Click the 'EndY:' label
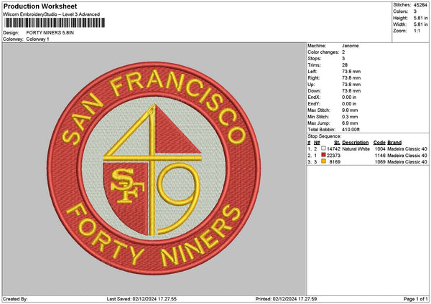The width and height of the screenshot is (431, 304). (314, 104)
